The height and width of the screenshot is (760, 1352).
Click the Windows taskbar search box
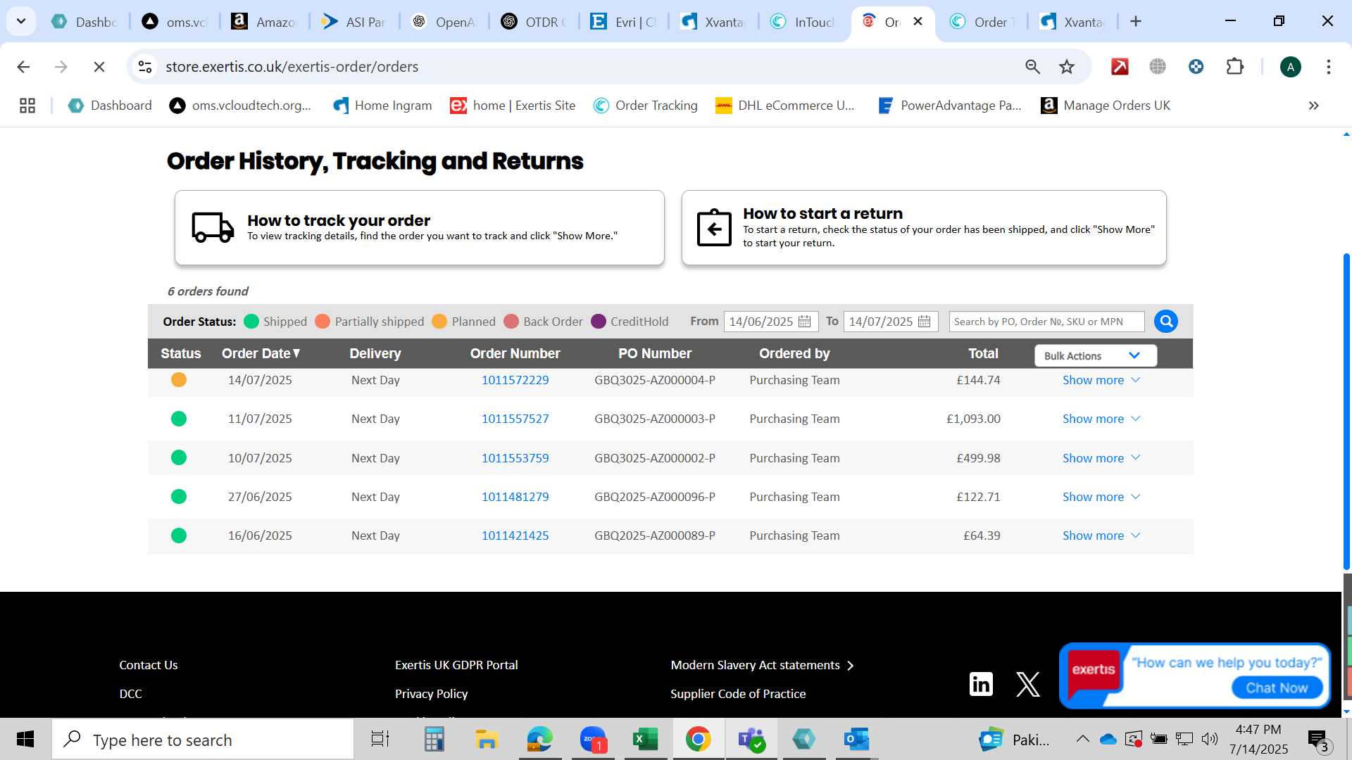tap(203, 740)
